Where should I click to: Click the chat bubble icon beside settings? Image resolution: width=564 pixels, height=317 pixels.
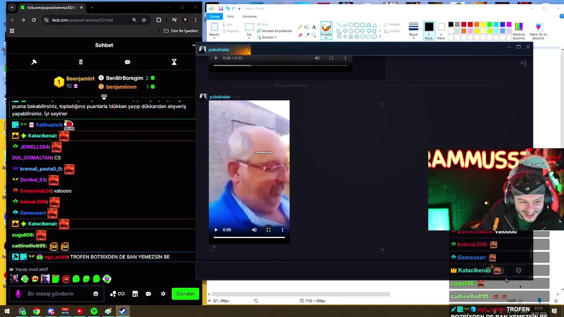[148, 294]
